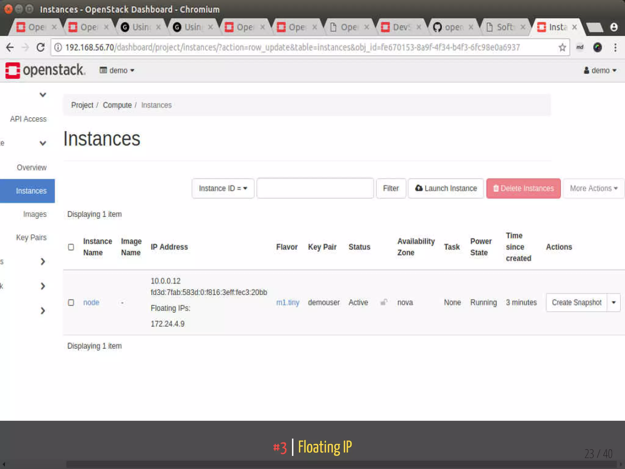Click the lock icon next to Active status
Screen dimensions: 625x469
point(384,302)
